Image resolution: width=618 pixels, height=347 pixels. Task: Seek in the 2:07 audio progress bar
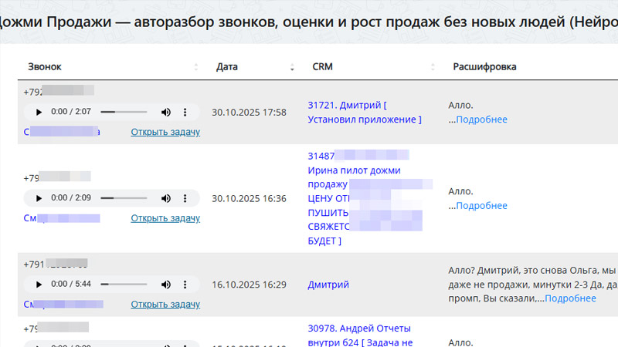[124, 112]
